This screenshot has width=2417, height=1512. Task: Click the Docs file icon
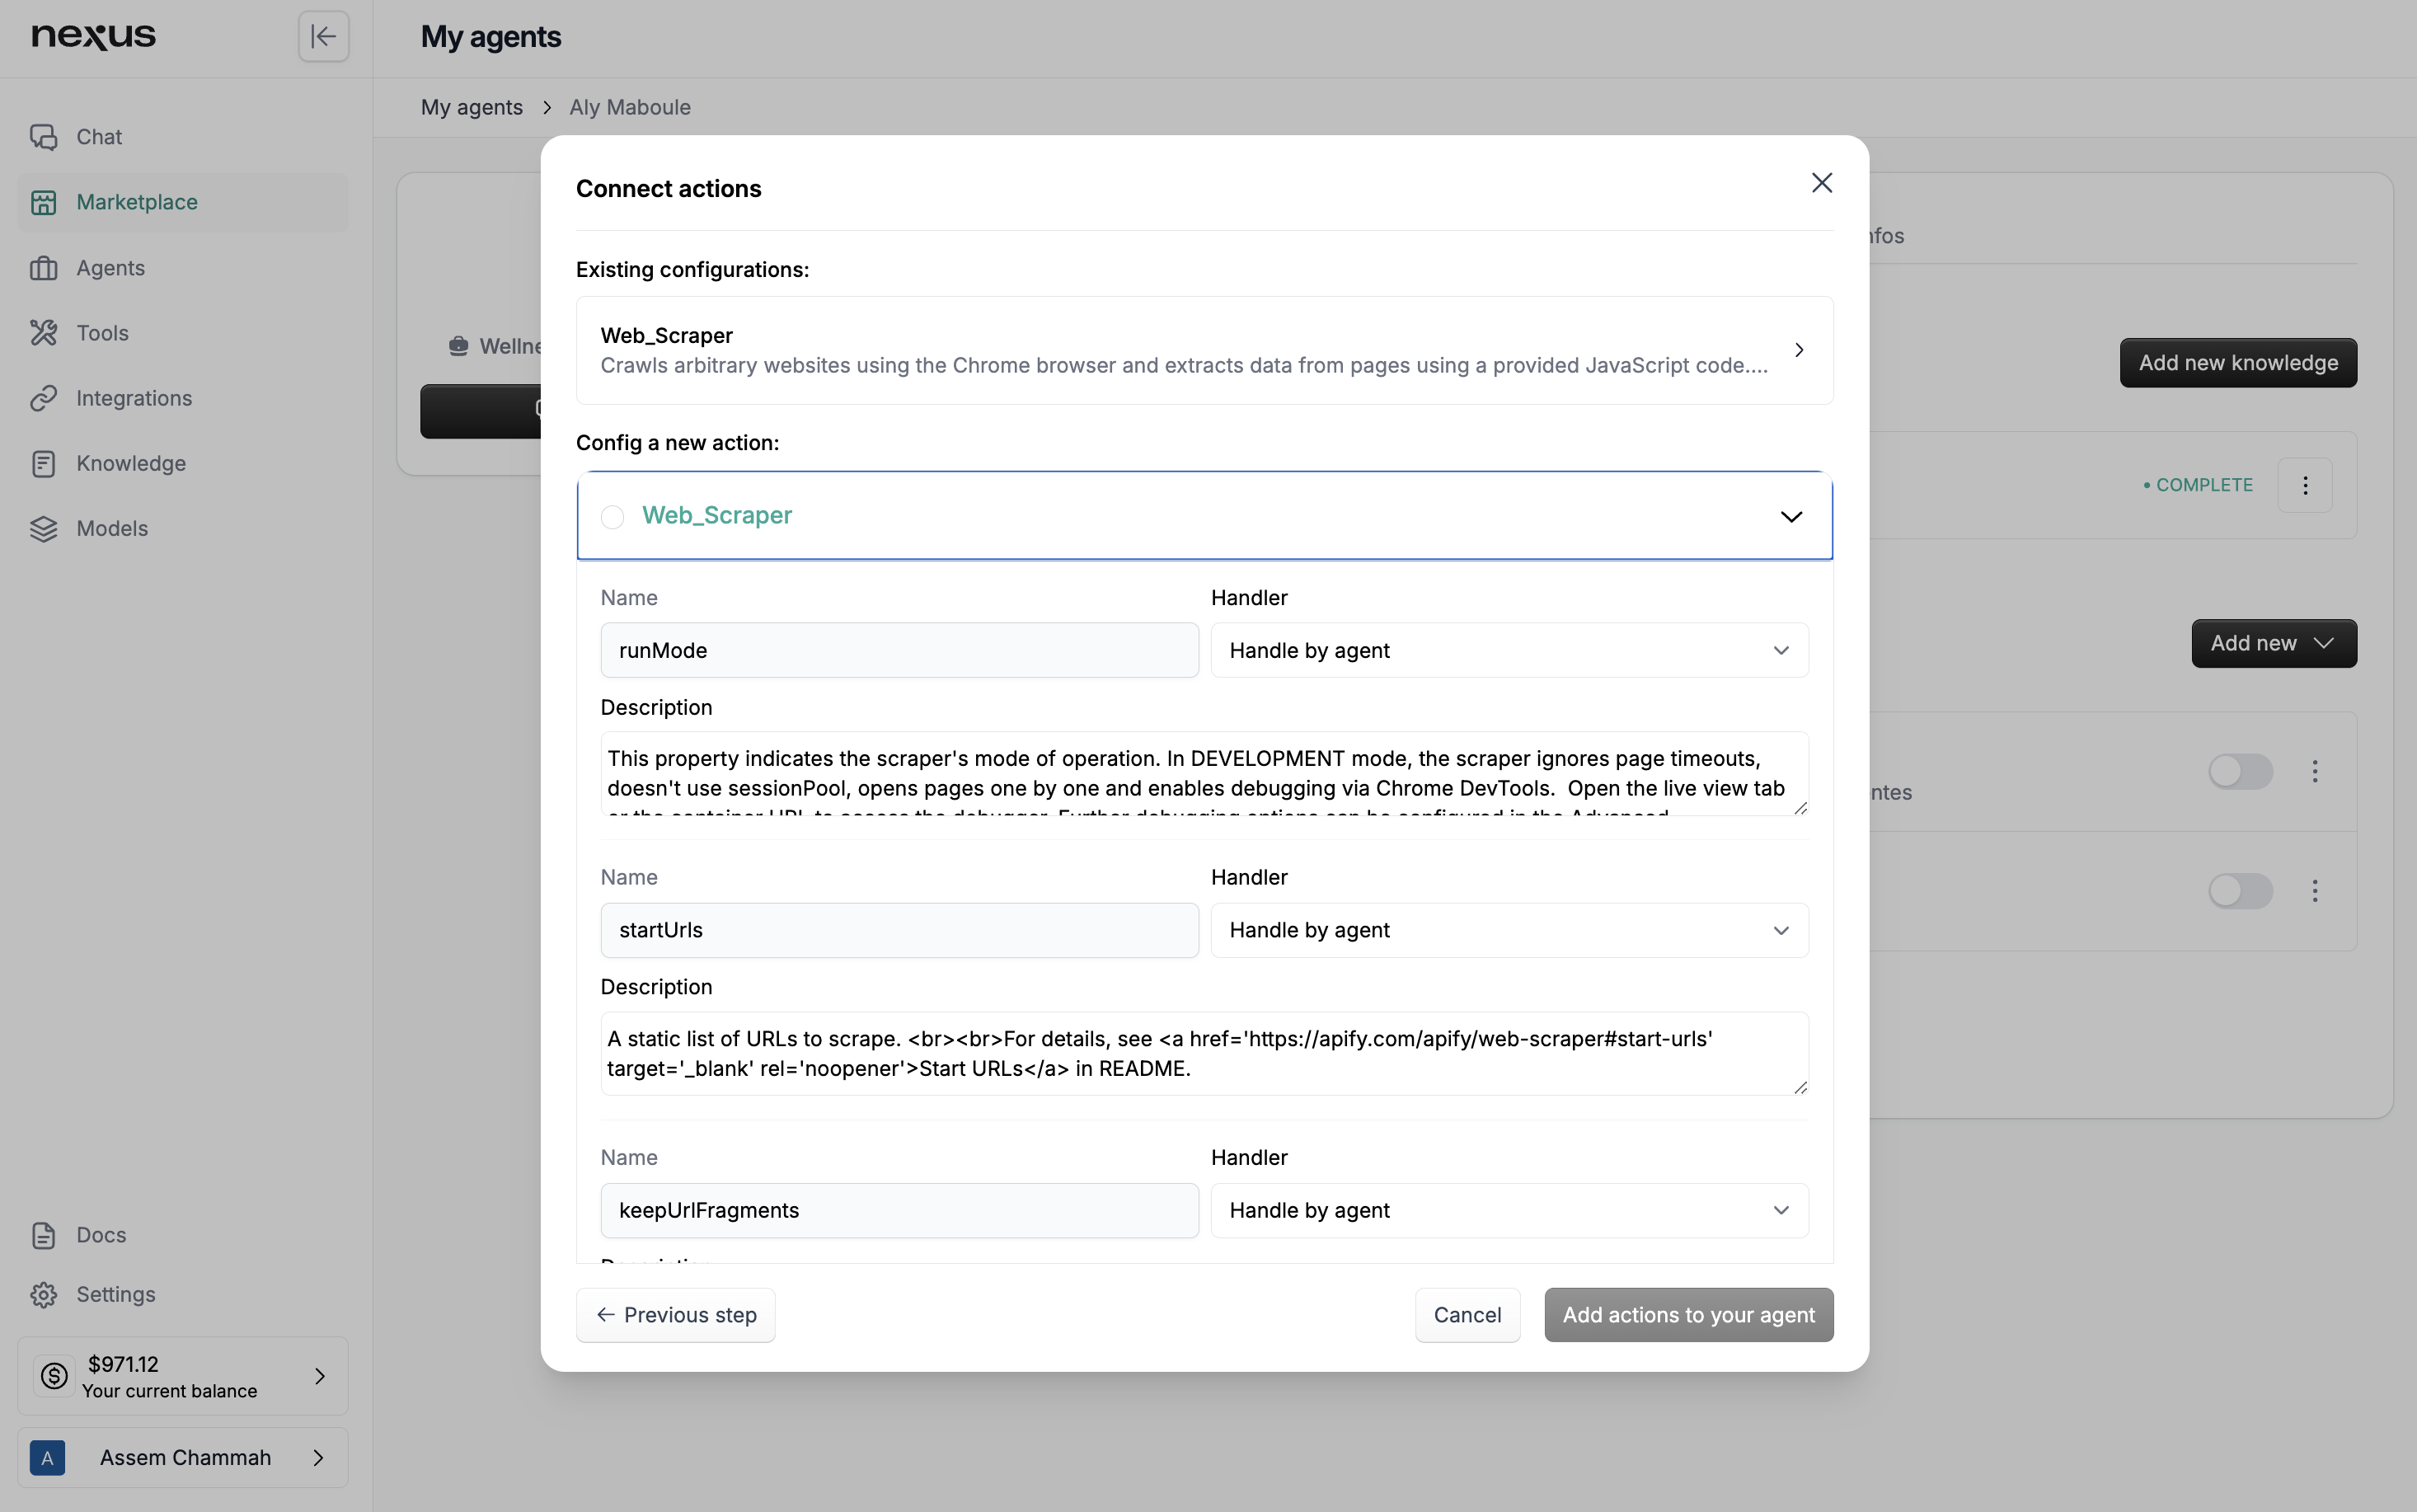coord(43,1235)
